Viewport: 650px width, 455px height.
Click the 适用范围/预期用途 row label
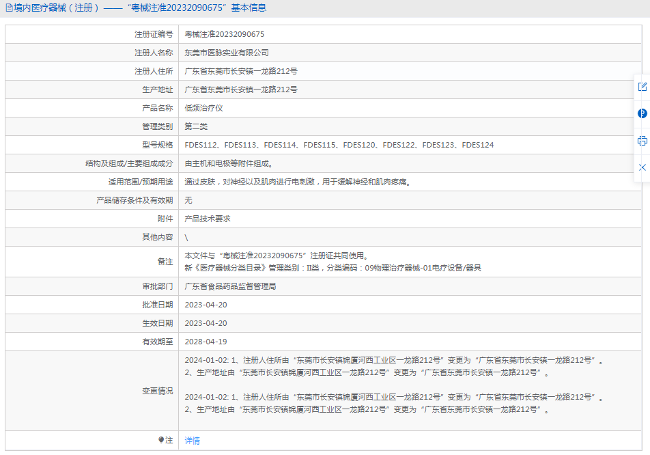(x=141, y=182)
